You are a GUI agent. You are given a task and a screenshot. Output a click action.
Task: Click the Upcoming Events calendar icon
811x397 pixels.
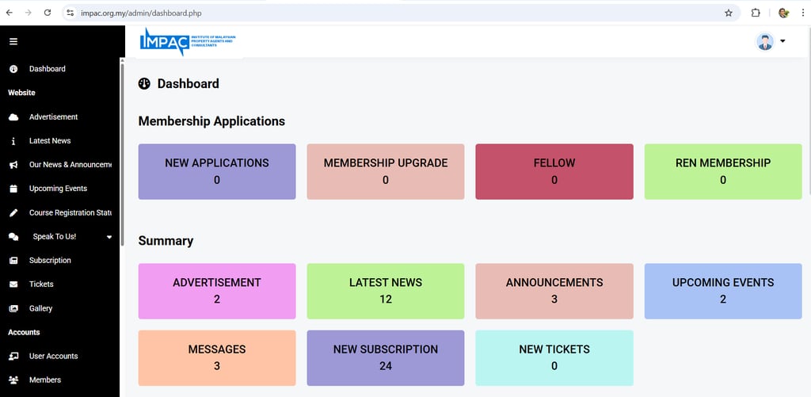click(13, 189)
